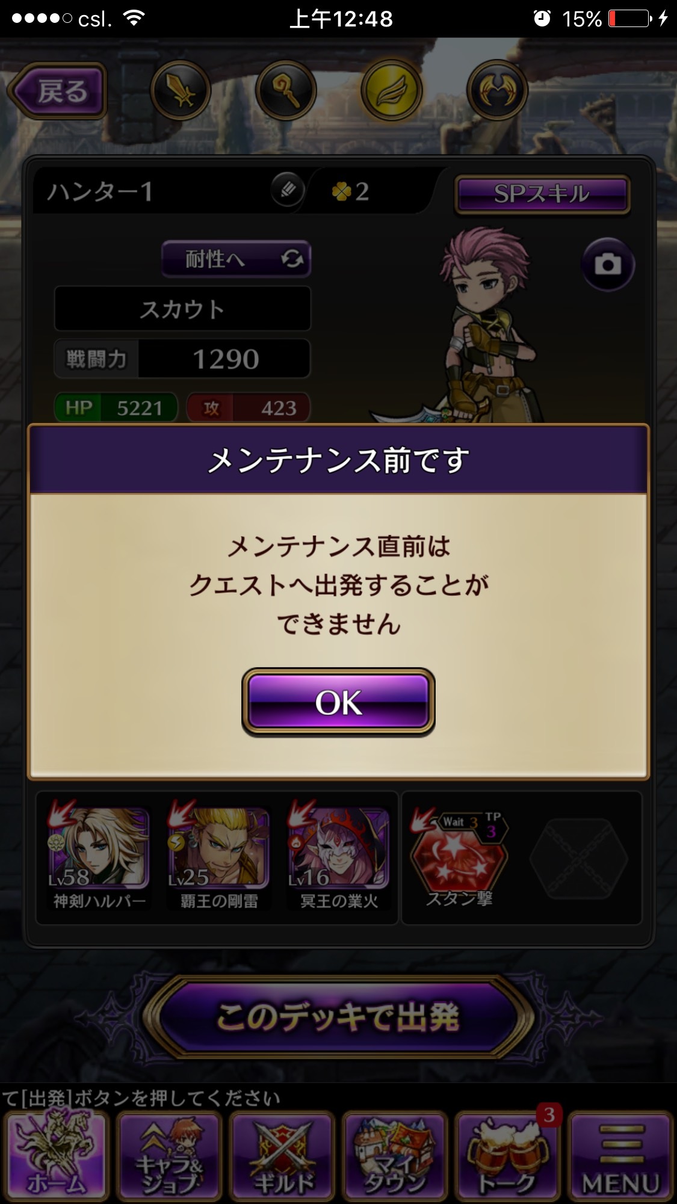Viewport: 677px width, 1204px height.
Task: Select the staff deck tab icon
Action: tap(286, 91)
